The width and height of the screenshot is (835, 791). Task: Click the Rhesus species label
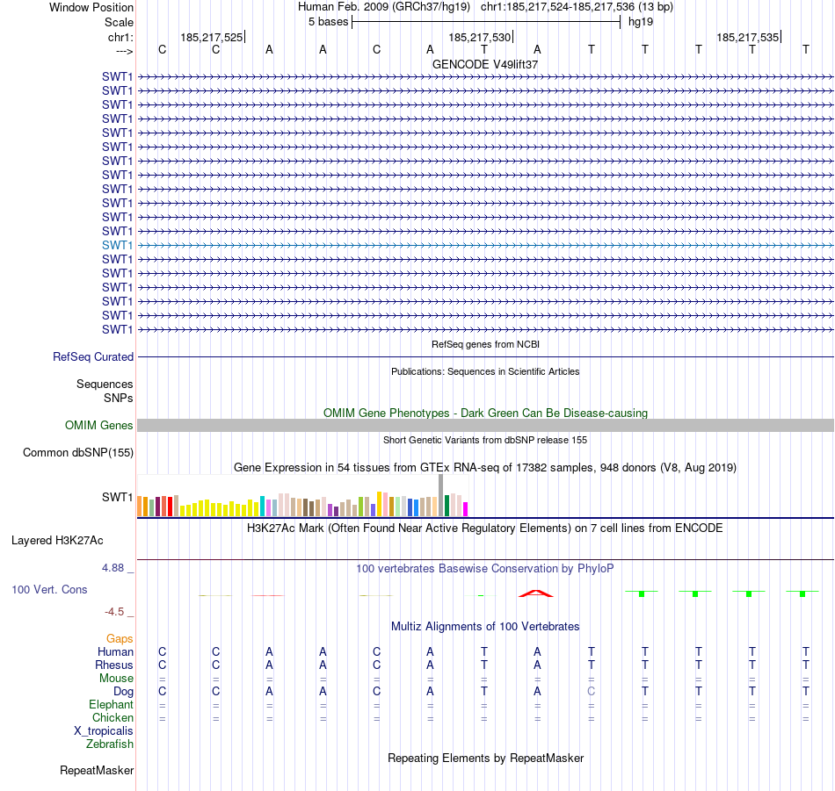pos(114,665)
